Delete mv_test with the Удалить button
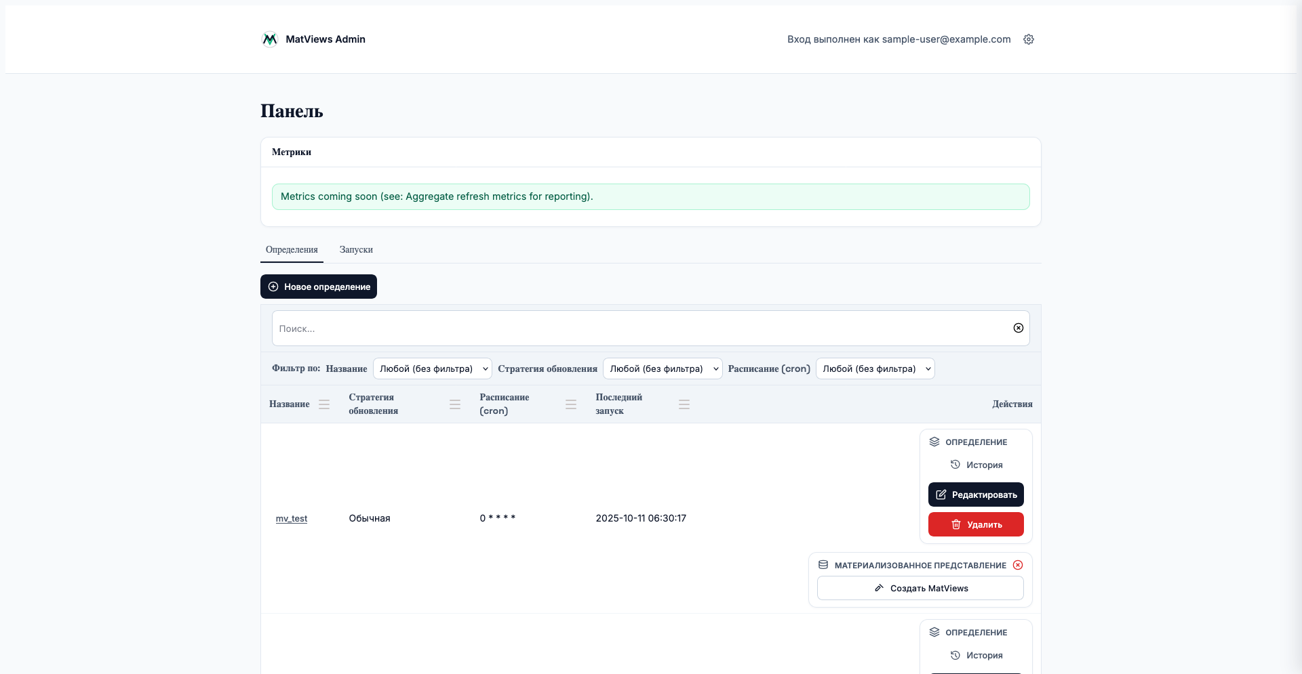The width and height of the screenshot is (1302, 674). pyautogui.click(x=975, y=524)
